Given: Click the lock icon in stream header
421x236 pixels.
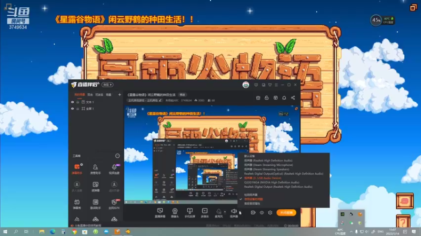Looking at the screenshot, I should click(x=267, y=98).
